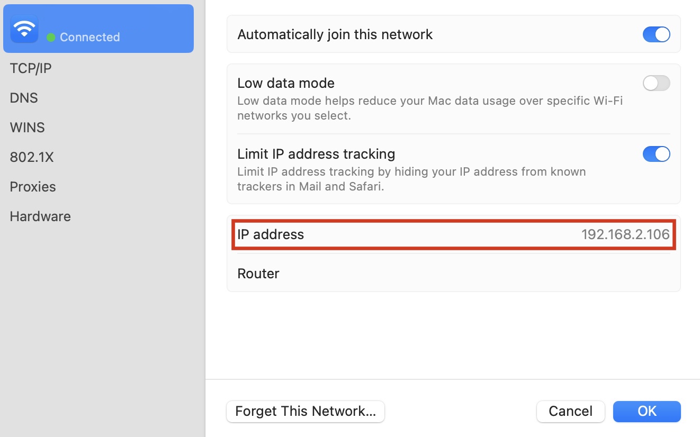Click the IP address label text
Image resolution: width=700 pixels, height=437 pixels.
pos(271,234)
